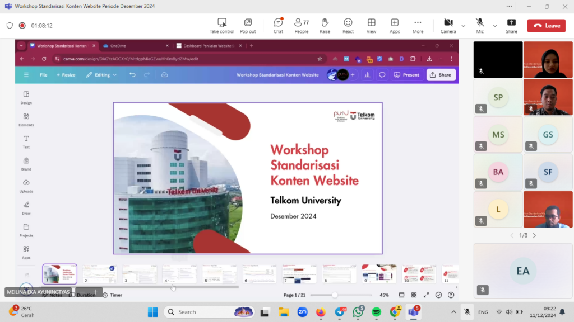Turn on the Camera
574x322 pixels.
point(448,25)
